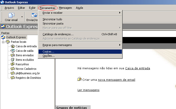The image size is (176, 109).
Task: Click the Registro de Domínios folder icon
Action: (13, 78)
